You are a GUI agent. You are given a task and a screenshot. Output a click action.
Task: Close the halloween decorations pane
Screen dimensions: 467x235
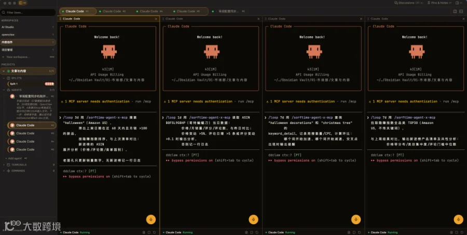[x=361, y=19]
